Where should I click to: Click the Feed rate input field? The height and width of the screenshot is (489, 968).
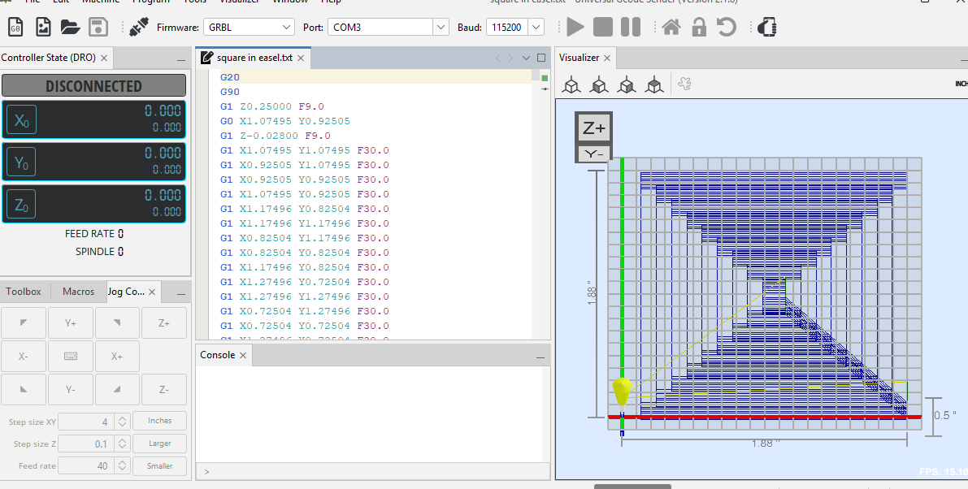(x=85, y=466)
